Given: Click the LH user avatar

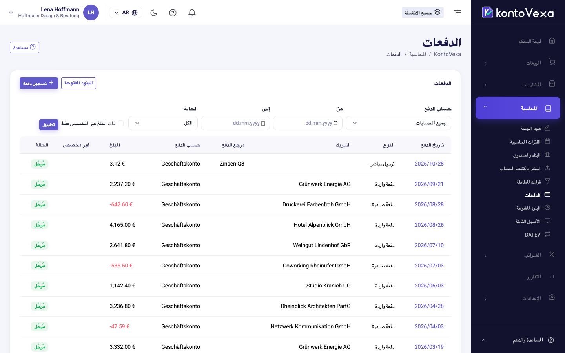Looking at the screenshot, I should click(x=91, y=13).
